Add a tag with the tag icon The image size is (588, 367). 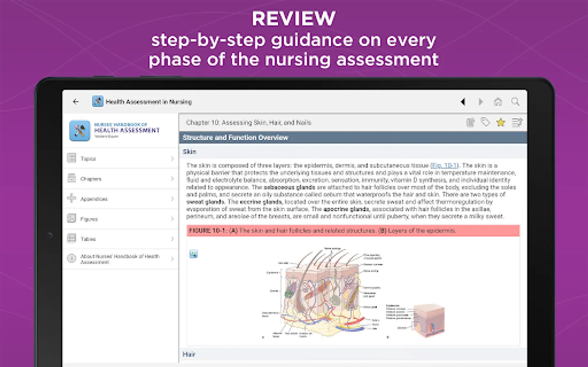tap(485, 122)
